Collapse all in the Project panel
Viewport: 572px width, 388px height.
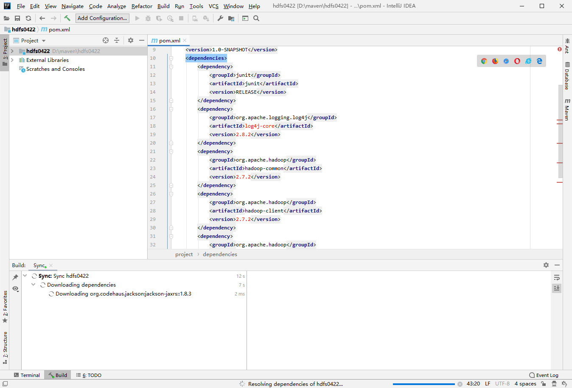(x=117, y=40)
